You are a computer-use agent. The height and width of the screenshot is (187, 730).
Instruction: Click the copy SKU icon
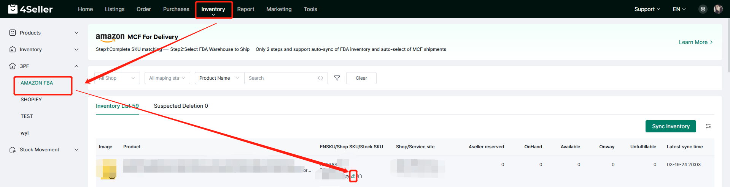pos(359,176)
